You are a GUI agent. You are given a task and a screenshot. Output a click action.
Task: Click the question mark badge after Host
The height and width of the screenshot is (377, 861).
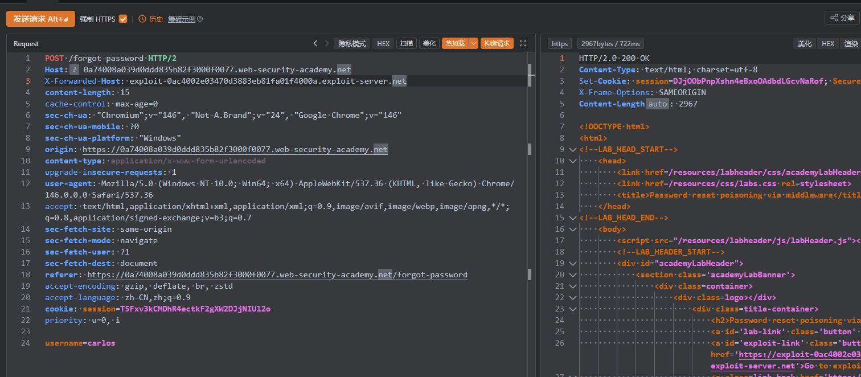coord(74,70)
